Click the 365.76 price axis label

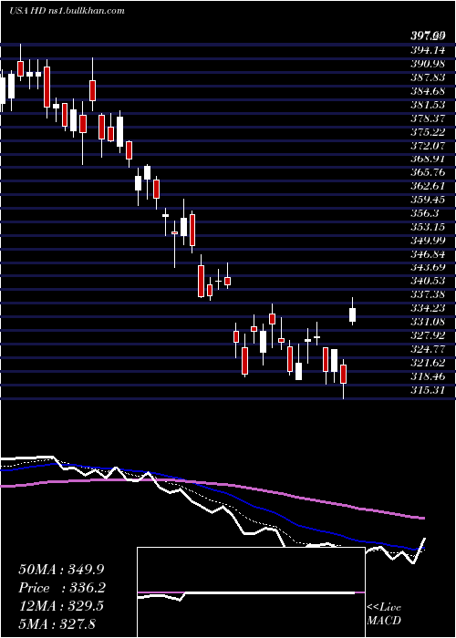click(x=428, y=172)
